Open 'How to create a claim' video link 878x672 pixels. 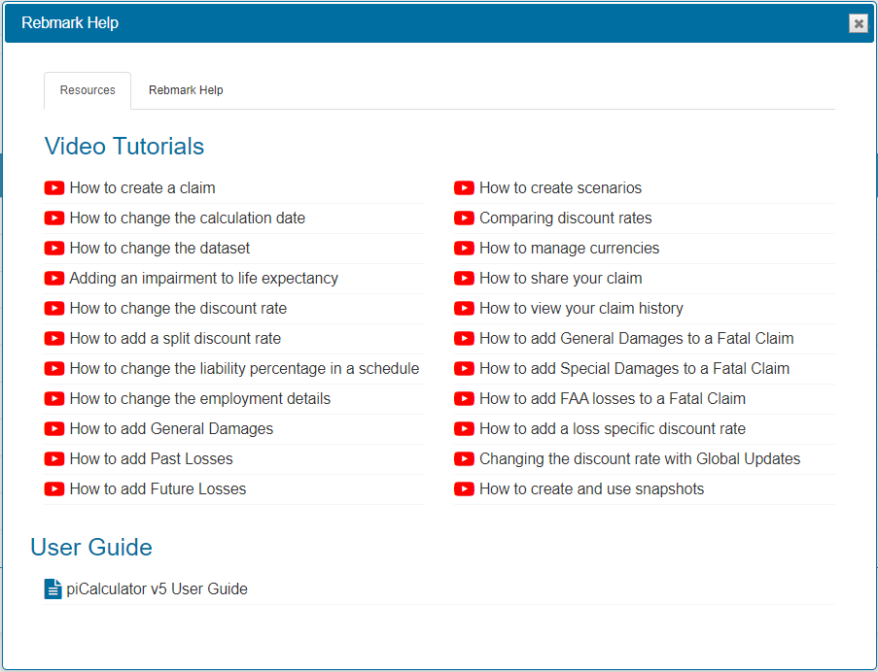click(x=142, y=187)
